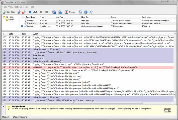Click the lightbulb tip icon
This screenshot has width=178, height=120.
tap(9, 108)
